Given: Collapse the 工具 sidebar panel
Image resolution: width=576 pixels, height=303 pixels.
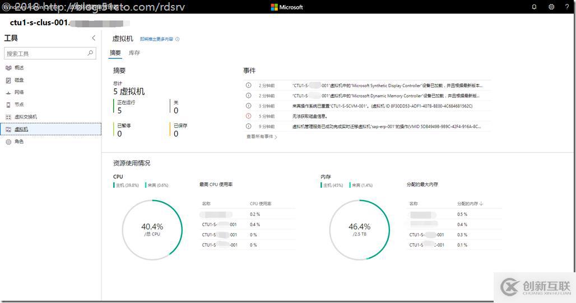Looking at the screenshot, I should [x=94, y=38].
